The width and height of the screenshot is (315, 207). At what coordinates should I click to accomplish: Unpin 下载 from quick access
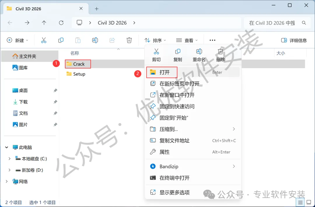[x=55, y=102]
